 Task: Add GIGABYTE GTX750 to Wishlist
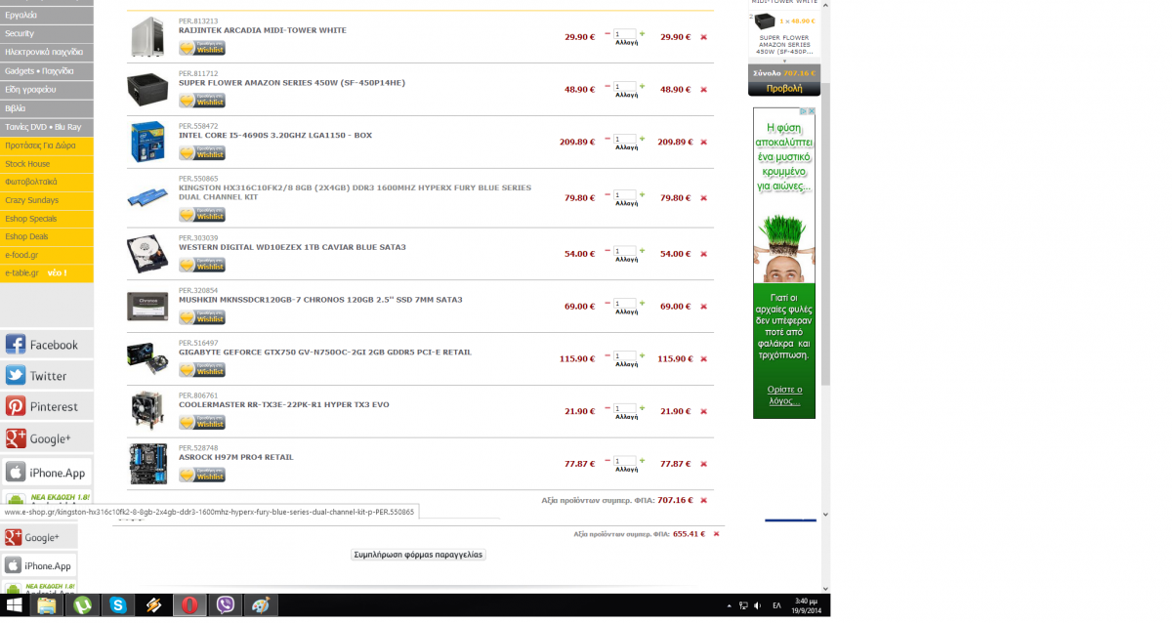[202, 370]
